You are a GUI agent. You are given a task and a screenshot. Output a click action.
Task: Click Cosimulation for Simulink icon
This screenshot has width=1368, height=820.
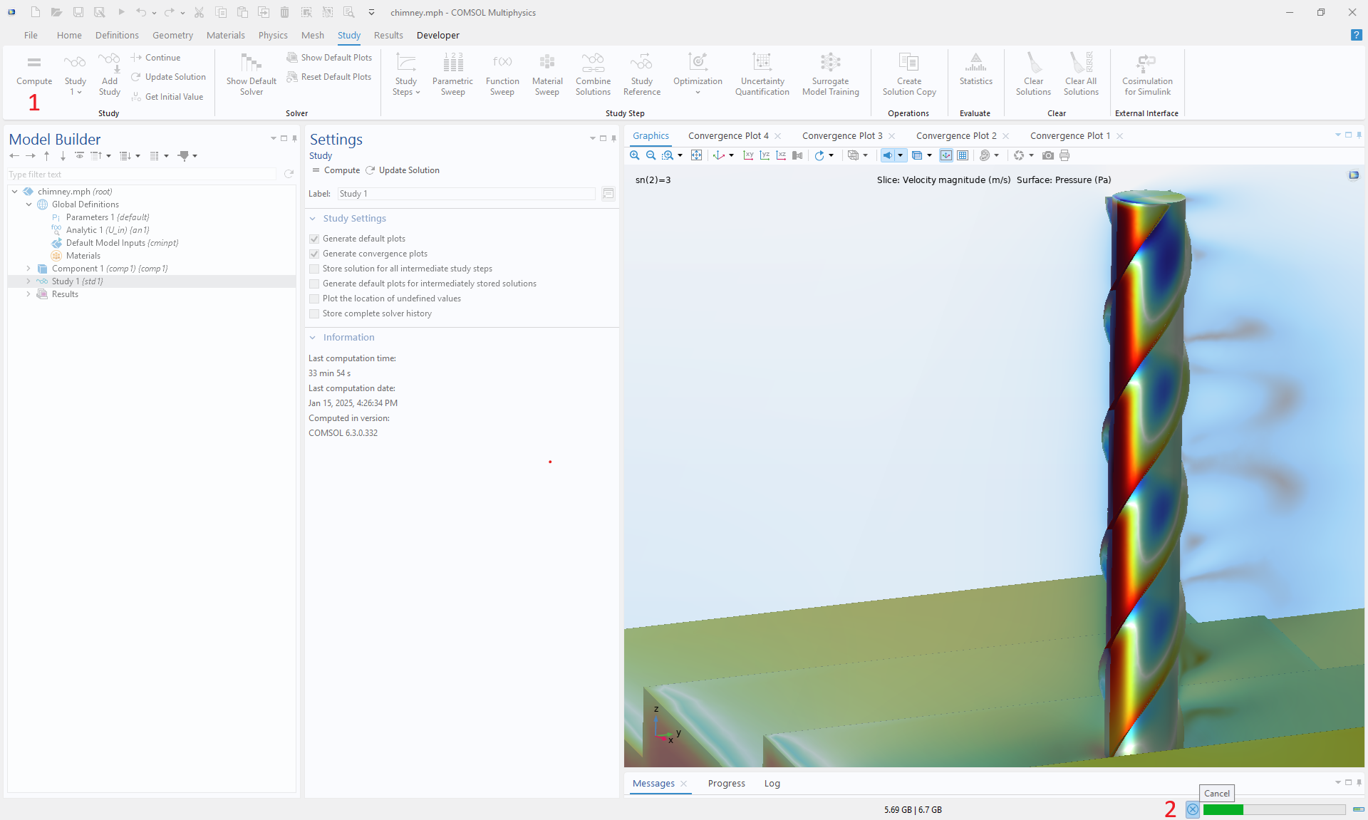click(x=1146, y=73)
